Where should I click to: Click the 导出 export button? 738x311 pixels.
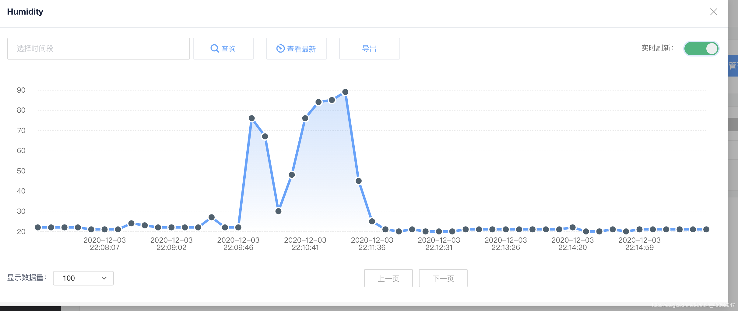pos(369,49)
